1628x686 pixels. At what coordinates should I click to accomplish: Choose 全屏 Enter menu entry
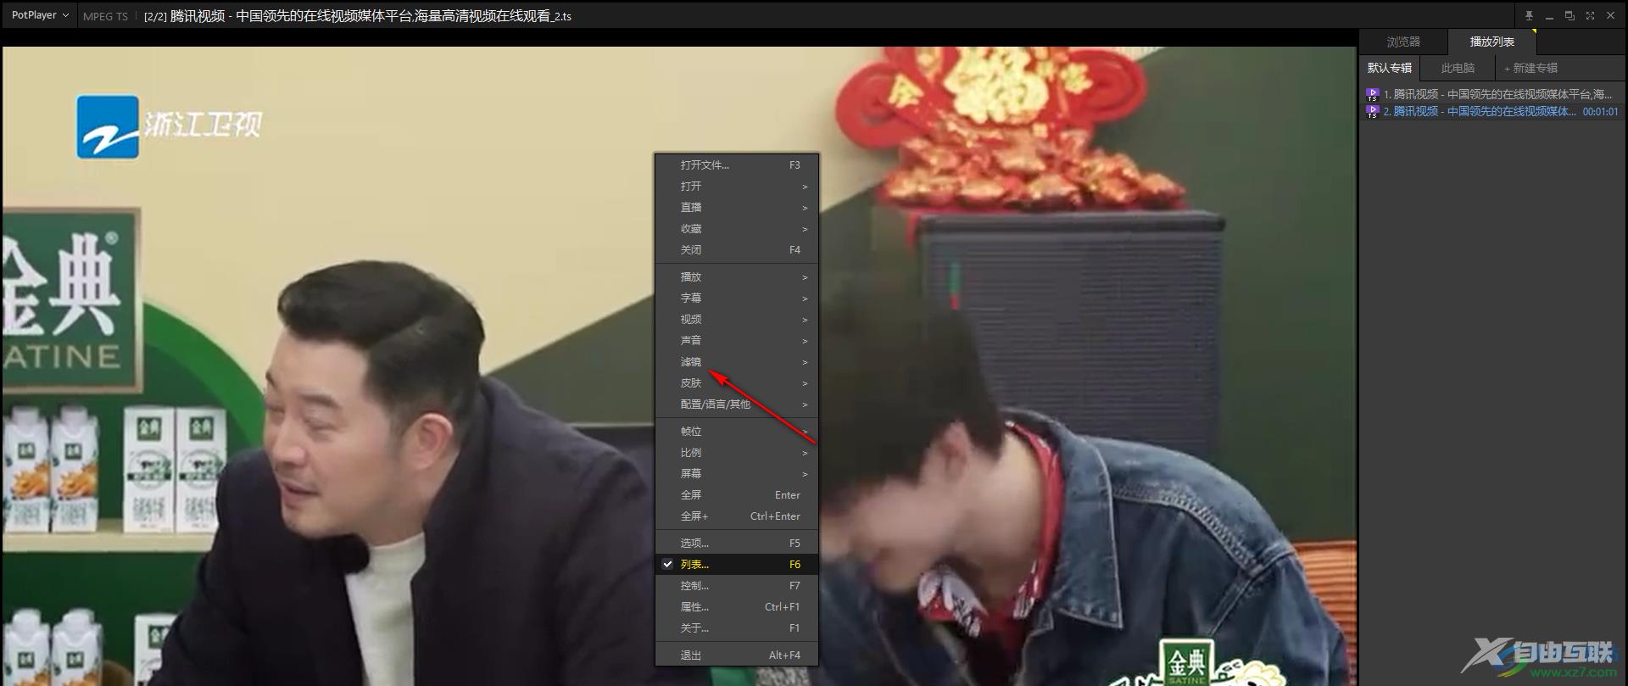tap(736, 494)
